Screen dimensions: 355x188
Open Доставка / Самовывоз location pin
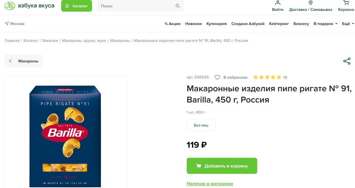click(x=311, y=3)
